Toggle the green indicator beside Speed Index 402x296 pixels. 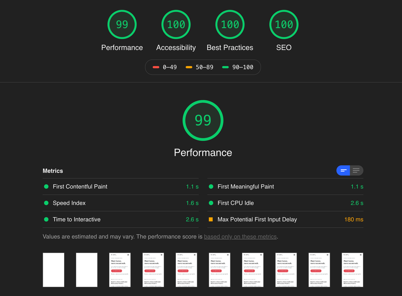46,203
